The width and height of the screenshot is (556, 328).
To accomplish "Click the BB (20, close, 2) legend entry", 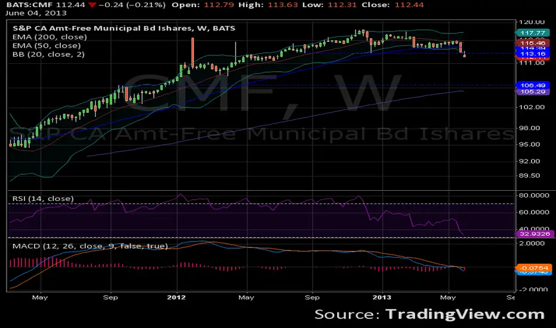I will tap(48, 54).
